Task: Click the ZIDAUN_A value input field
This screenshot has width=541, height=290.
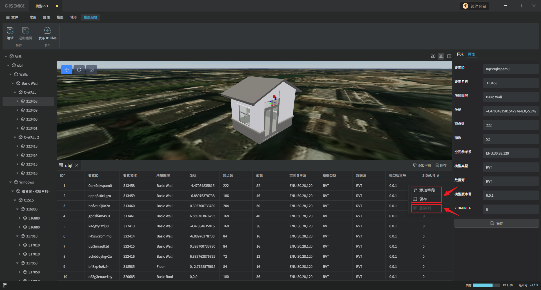Action: [x=510, y=210]
